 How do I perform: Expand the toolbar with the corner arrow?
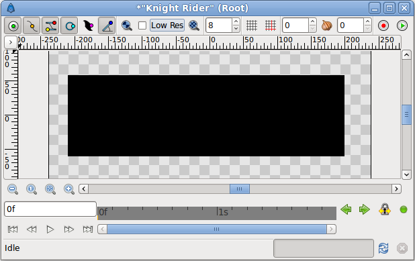(11, 42)
